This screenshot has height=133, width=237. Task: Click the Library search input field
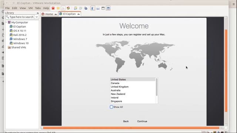[x=20, y=17]
